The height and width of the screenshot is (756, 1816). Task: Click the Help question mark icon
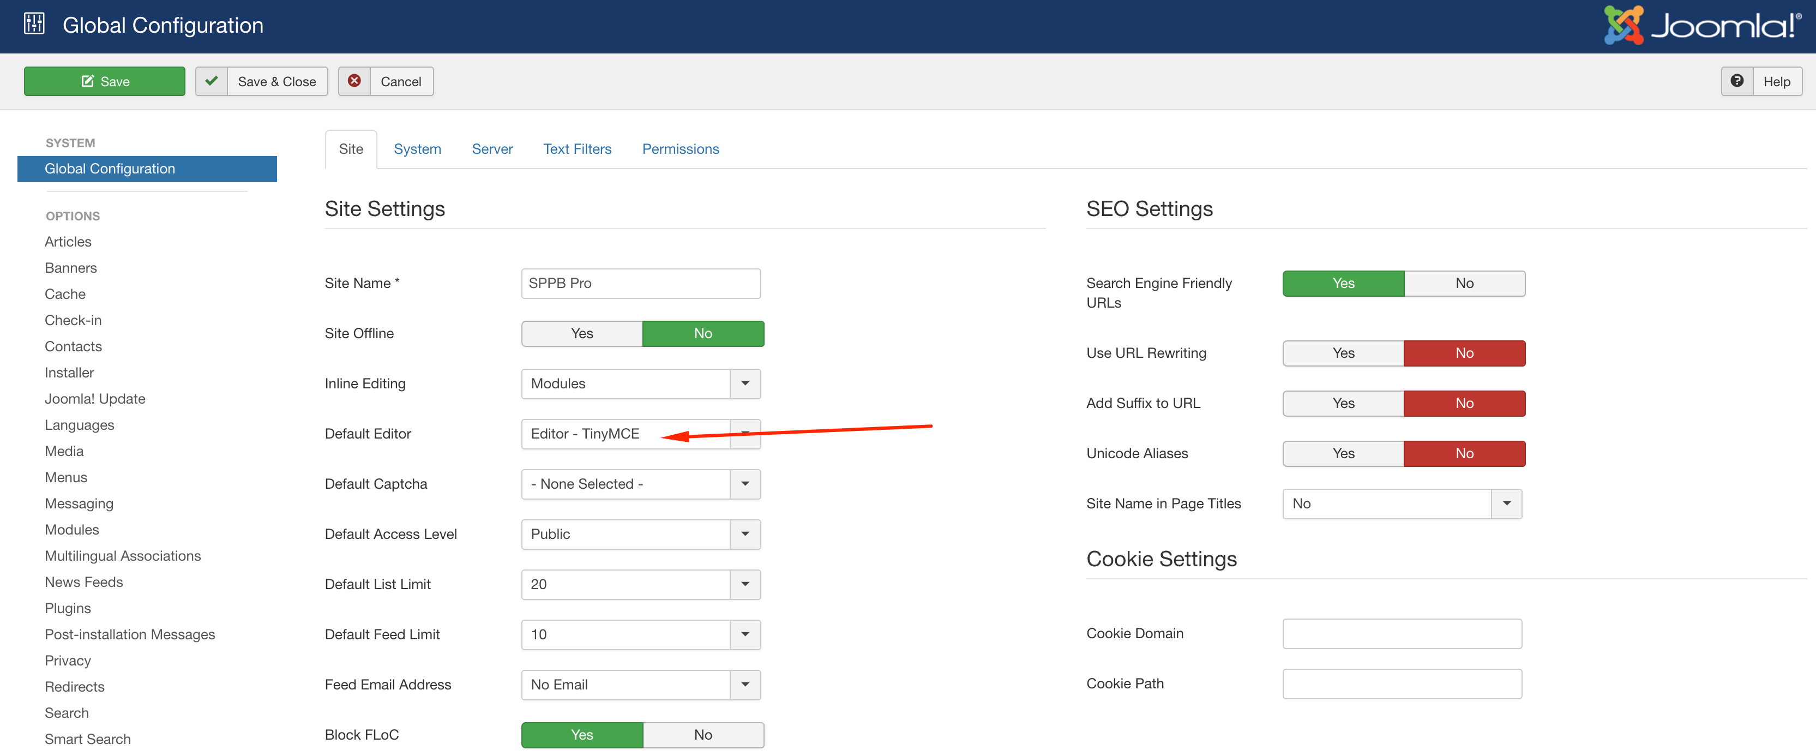(1736, 81)
